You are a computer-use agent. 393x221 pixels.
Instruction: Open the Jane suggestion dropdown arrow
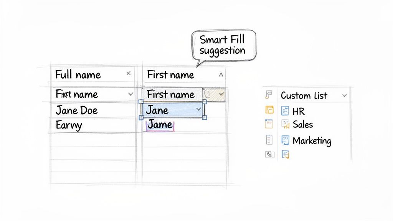pyautogui.click(x=199, y=109)
